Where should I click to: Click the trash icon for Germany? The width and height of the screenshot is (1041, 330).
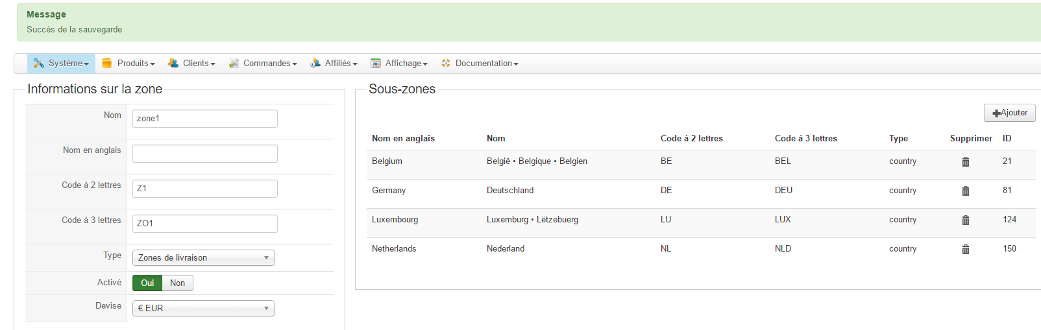(x=965, y=191)
